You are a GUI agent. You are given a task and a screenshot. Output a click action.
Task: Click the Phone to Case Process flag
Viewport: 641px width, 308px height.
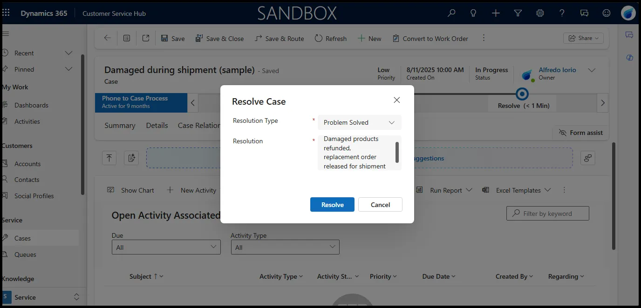pos(141,102)
